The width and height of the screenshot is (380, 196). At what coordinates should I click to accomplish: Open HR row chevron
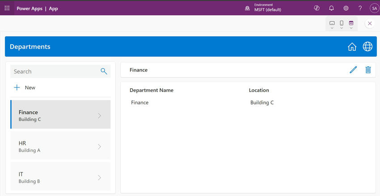99,146
